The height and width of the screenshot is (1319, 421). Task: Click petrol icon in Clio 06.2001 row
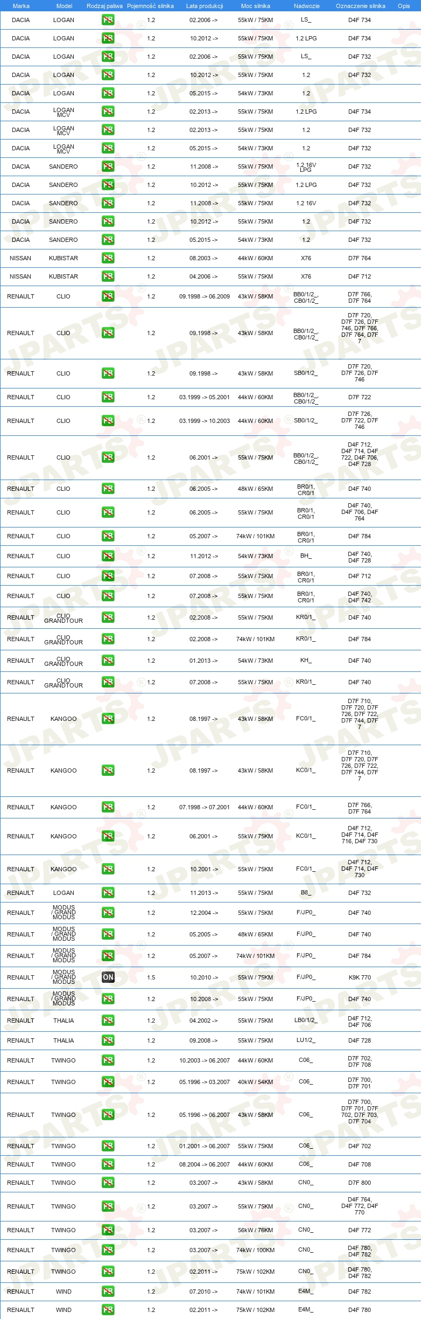[108, 457]
